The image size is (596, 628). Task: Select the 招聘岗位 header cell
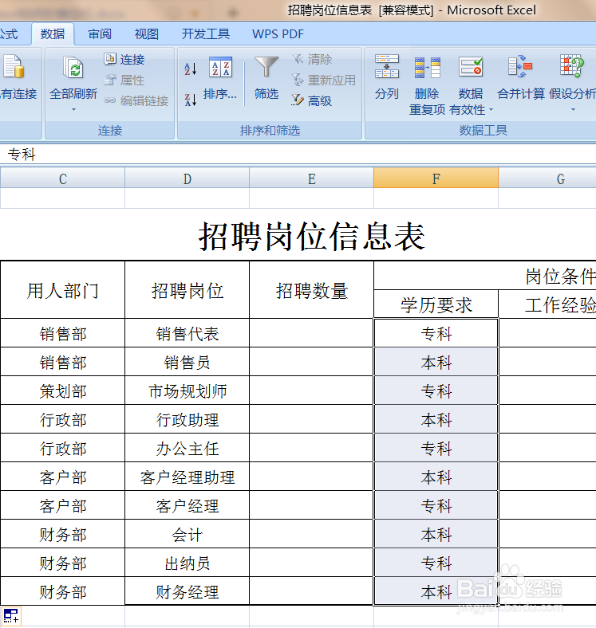[x=187, y=290]
